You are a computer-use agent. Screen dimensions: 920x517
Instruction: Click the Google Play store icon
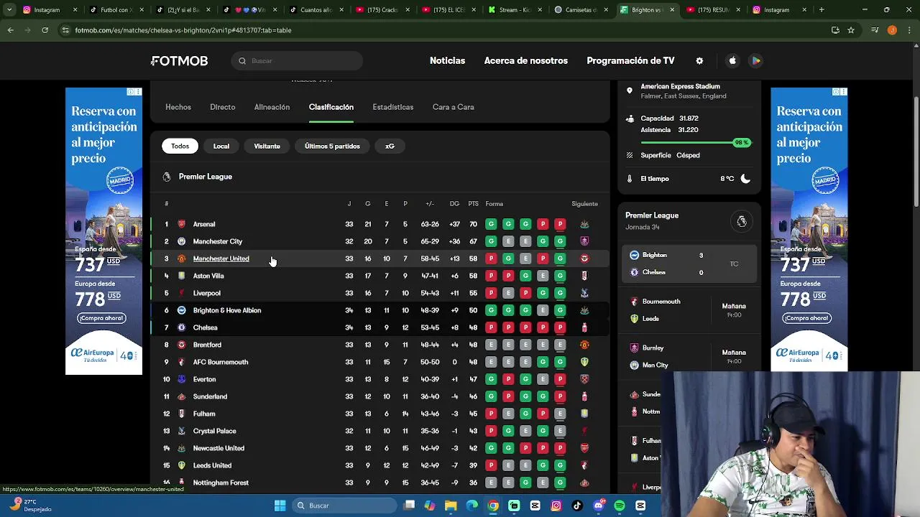756,61
